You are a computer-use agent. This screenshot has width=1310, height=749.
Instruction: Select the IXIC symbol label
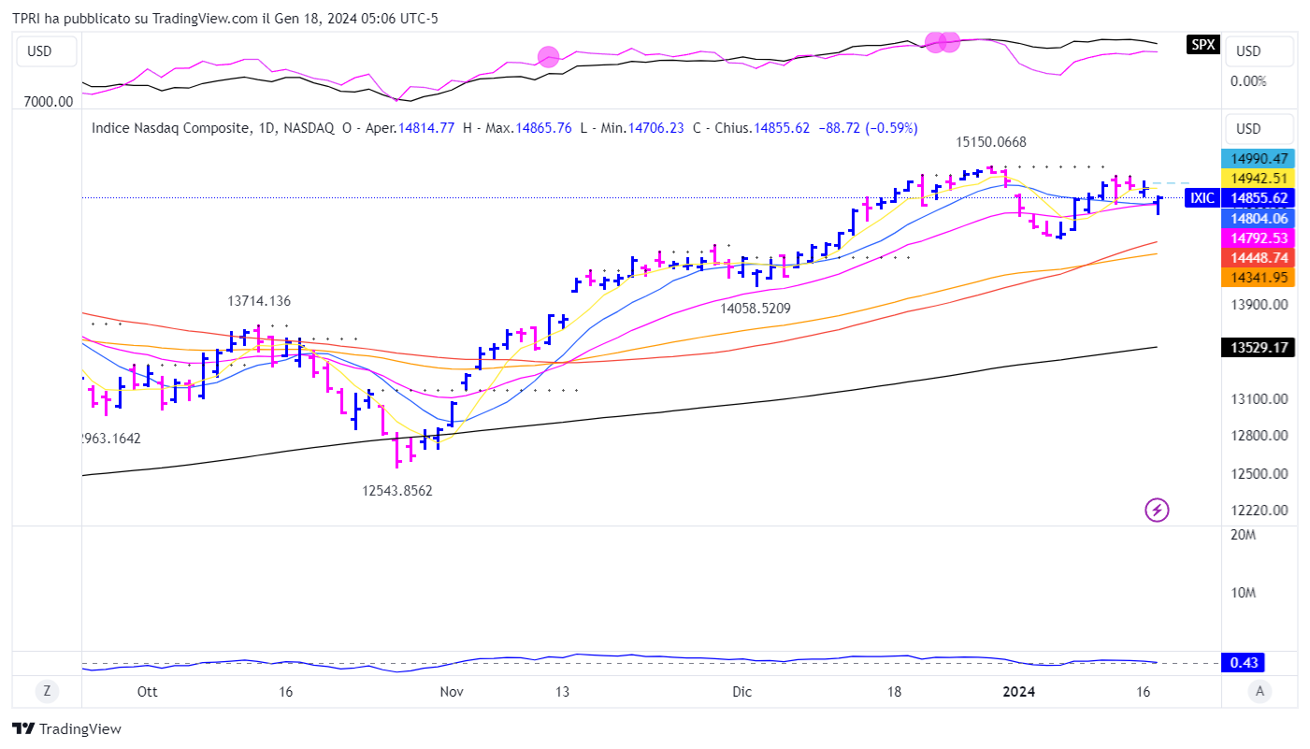tap(1202, 198)
